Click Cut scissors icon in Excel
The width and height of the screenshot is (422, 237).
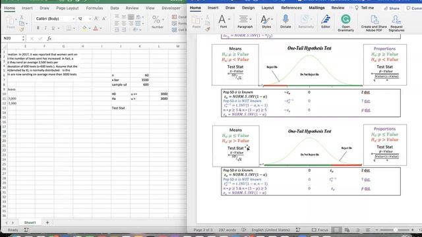tap(22, 18)
